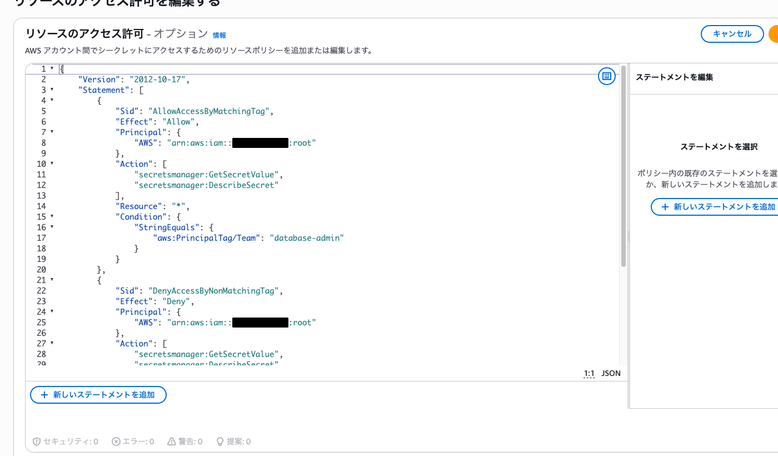The height and width of the screenshot is (456, 778).
Task: Click the errors status icon
Action: coord(116,442)
